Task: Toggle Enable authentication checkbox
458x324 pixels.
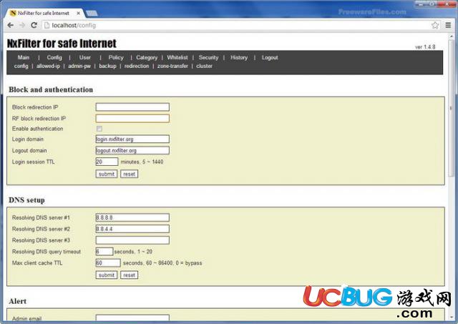Action: click(x=99, y=129)
